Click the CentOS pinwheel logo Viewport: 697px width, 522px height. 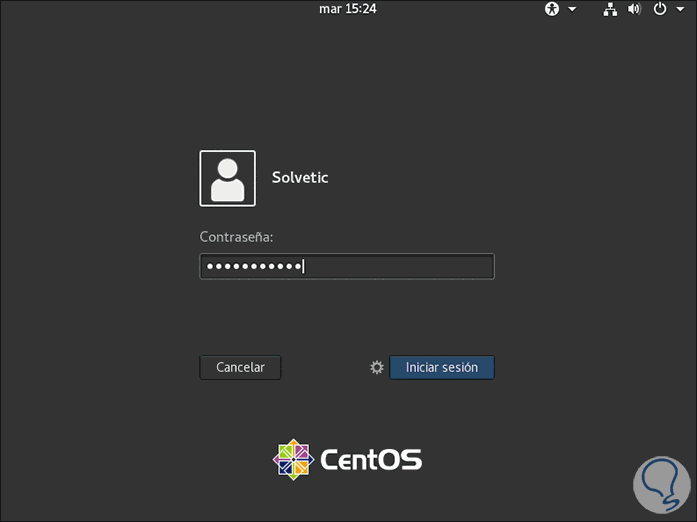pyautogui.click(x=293, y=459)
